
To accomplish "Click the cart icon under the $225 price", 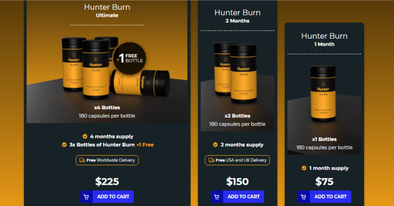I will coord(86,197).
